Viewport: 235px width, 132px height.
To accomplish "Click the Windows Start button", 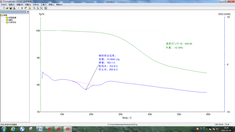I will 4,129.
